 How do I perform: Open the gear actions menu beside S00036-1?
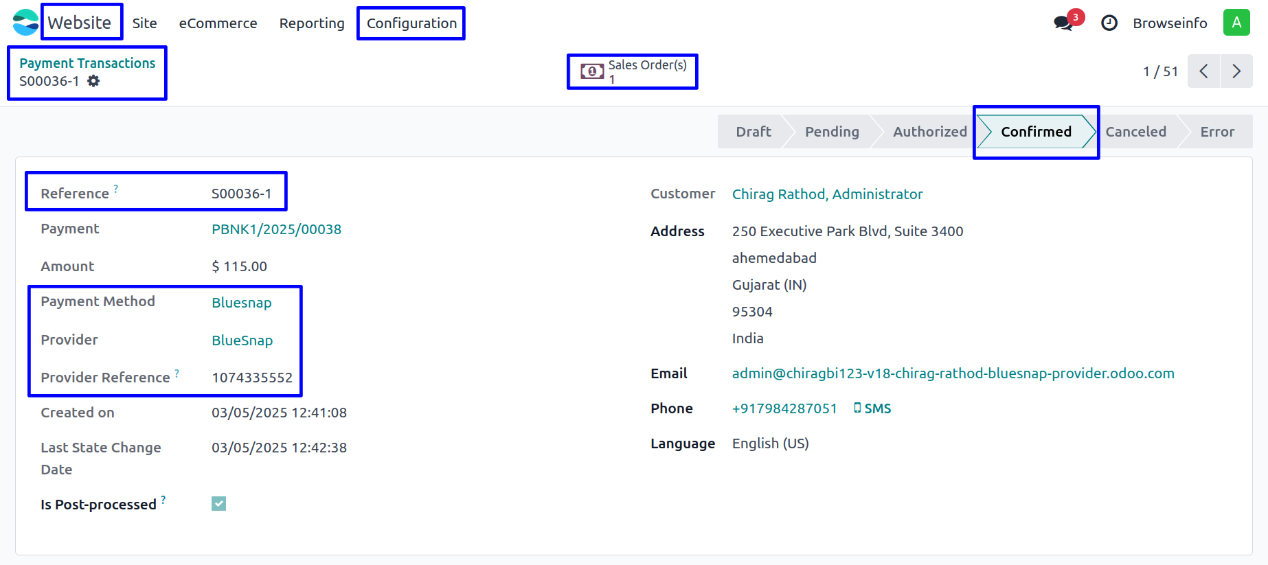[x=93, y=81]
